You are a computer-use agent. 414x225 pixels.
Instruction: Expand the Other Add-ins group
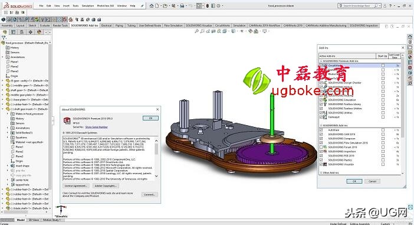321,172
